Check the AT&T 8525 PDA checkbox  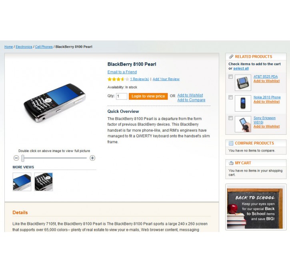point(230,76)
